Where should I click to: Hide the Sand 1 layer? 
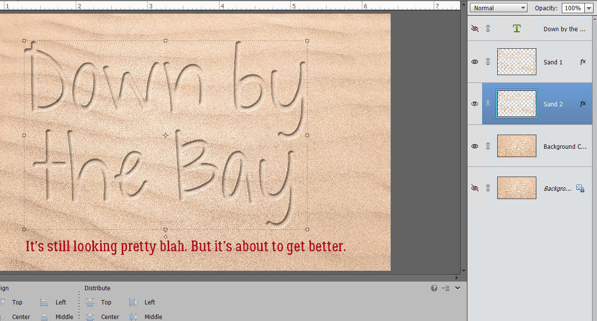[474, 62]
